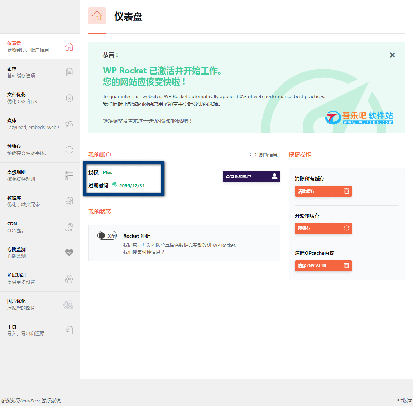The width and height of the screenshot is (413, 406).
Task: Click the 我的状态 section heading
Action: [x=100, y=211]
